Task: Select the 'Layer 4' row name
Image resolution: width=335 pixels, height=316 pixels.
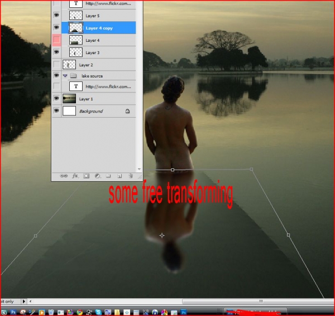Action: (x=93, y=40)
